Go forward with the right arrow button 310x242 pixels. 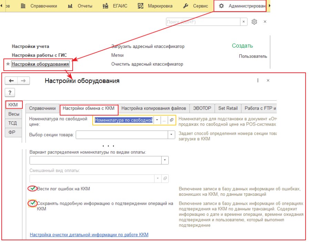(x=23, y=81)
